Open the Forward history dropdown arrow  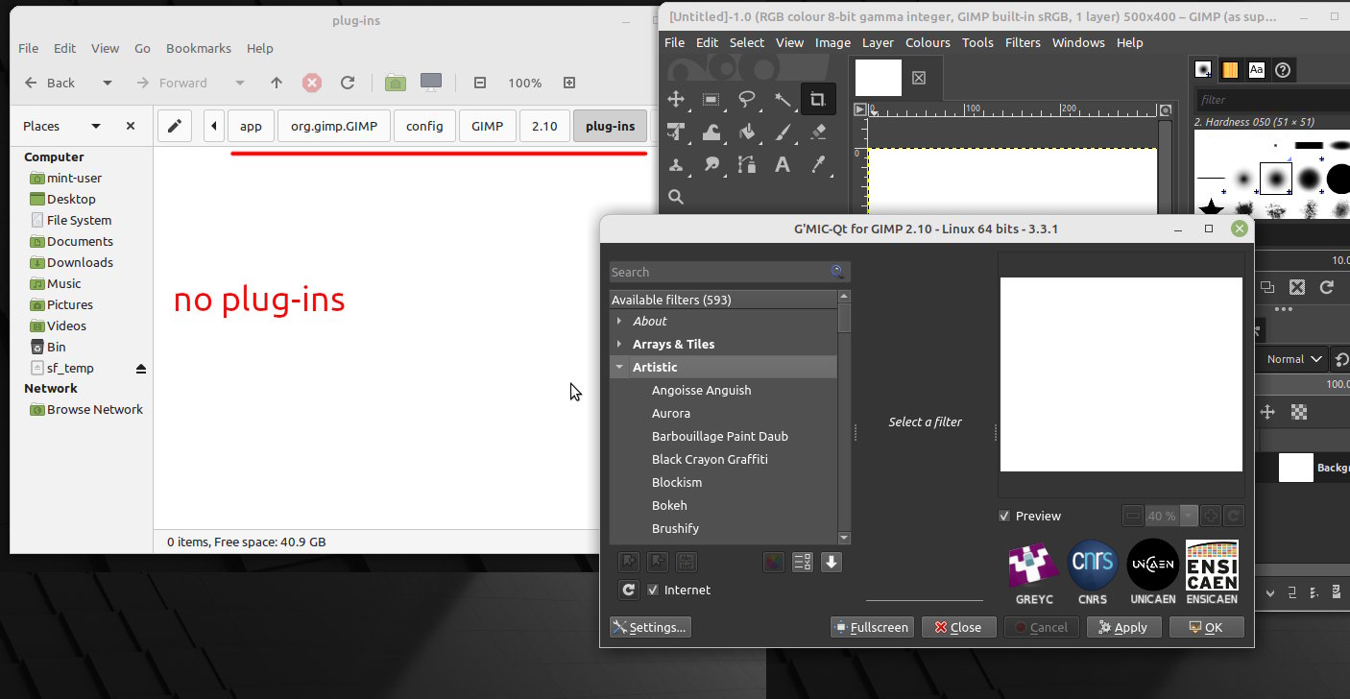[x=240, y=83]
